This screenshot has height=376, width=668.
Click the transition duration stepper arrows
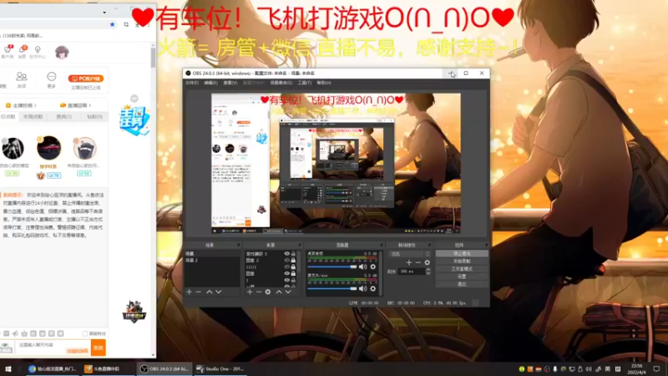click(x=428, y=271)
